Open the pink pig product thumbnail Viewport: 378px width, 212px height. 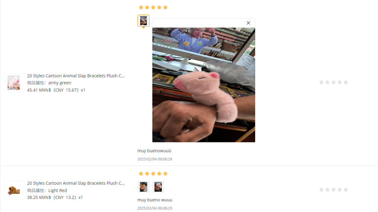pyautogui.click(x=14, y=83)
